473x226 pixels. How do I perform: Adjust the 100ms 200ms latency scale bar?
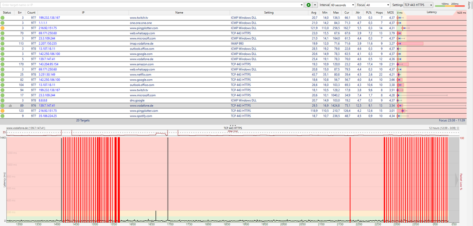451,5
